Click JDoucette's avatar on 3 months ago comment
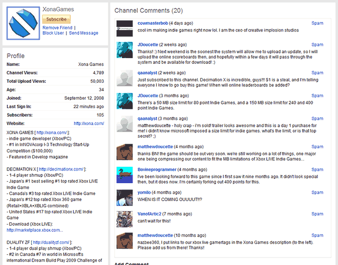338x265 pixels. 125,101
